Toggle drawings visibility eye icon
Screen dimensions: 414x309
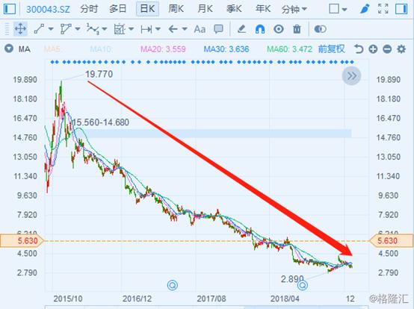pos(278,29)
